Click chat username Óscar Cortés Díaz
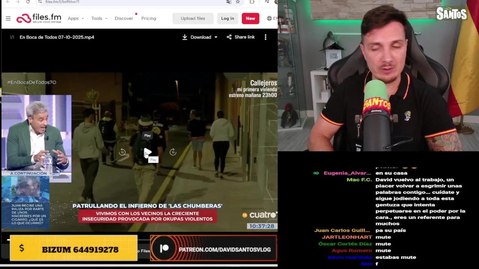The image size is (479, 269). tap(345, 244)
